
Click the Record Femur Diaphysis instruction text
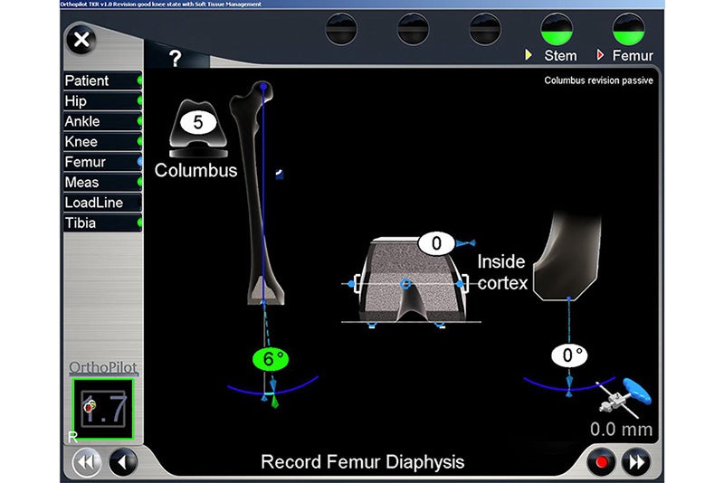coord(363,462)
